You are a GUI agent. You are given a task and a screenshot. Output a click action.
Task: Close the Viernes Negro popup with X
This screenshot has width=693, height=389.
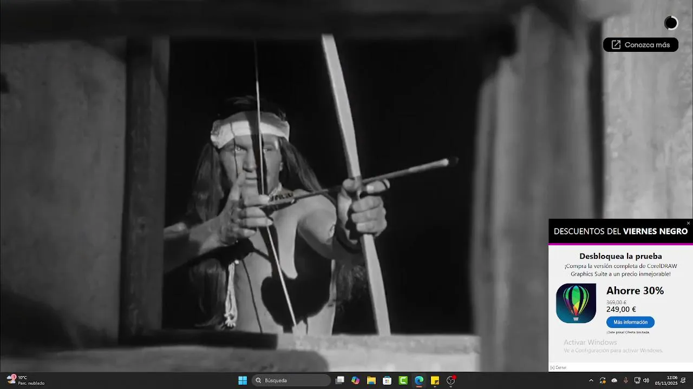coord(688,223)
